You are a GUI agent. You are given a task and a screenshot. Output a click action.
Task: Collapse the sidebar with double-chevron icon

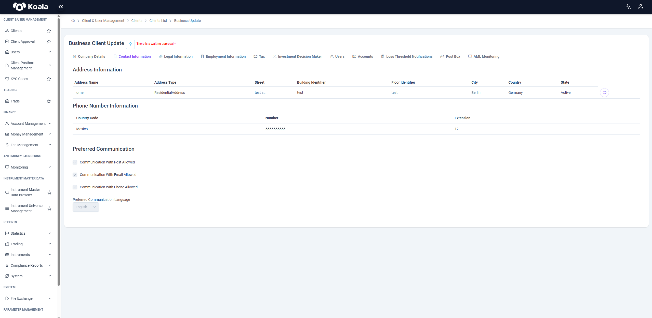tap(61, 7)
